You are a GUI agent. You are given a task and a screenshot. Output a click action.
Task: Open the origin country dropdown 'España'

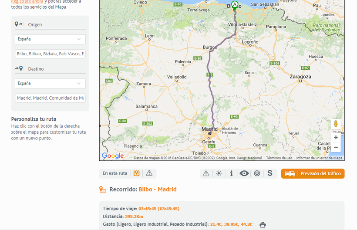[x=50, y=39]
